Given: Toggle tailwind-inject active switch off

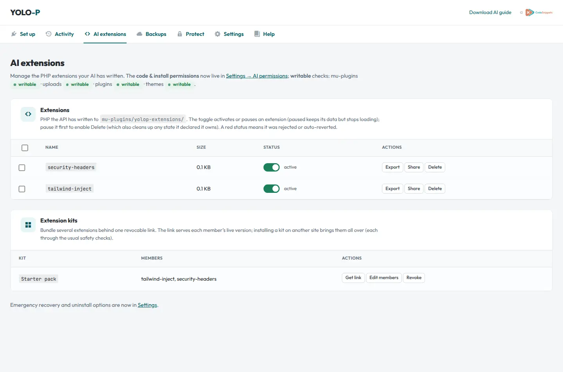Looking at the screenshot, I should pos(271,189).
